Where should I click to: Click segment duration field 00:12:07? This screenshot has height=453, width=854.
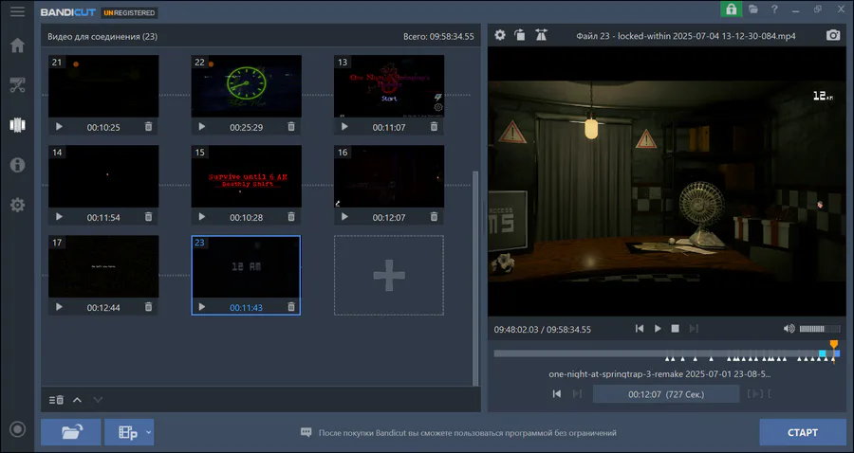coord(665,394)
